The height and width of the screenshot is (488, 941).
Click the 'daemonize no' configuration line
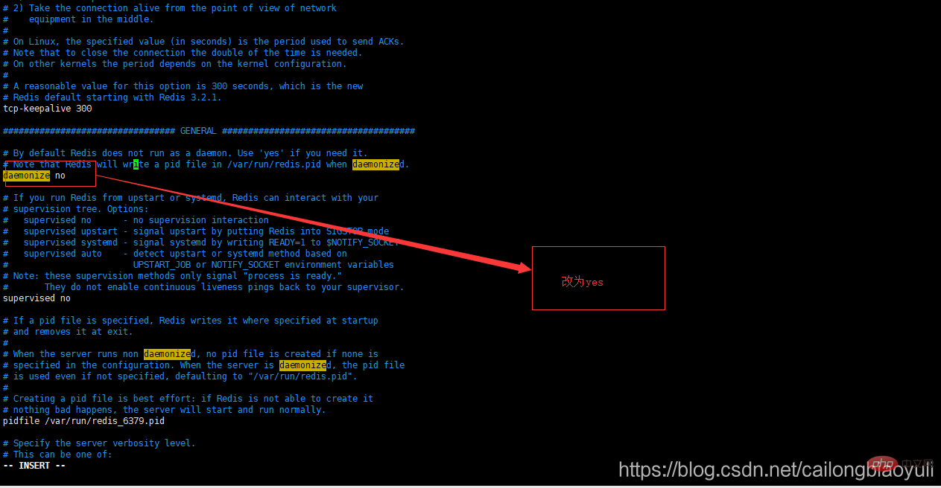coord(34,176)
